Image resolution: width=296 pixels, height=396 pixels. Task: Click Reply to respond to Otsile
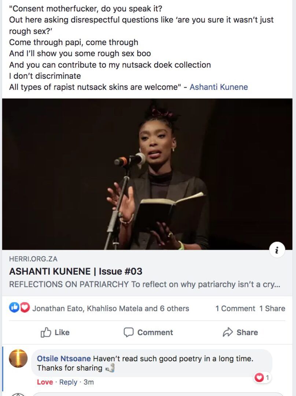tap(68, 382)
